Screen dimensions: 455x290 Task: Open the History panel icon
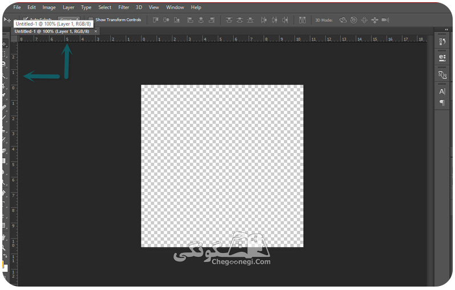(442, 42)
